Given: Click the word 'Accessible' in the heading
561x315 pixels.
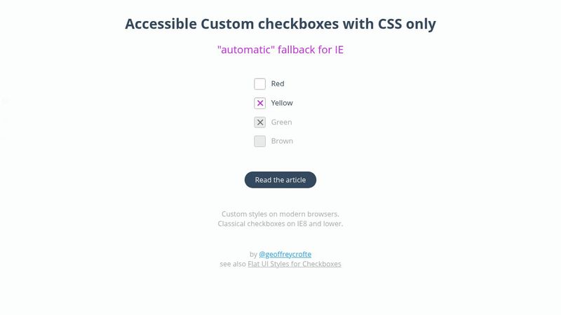Looking at the screenshot, I should [x=160, y=24].
